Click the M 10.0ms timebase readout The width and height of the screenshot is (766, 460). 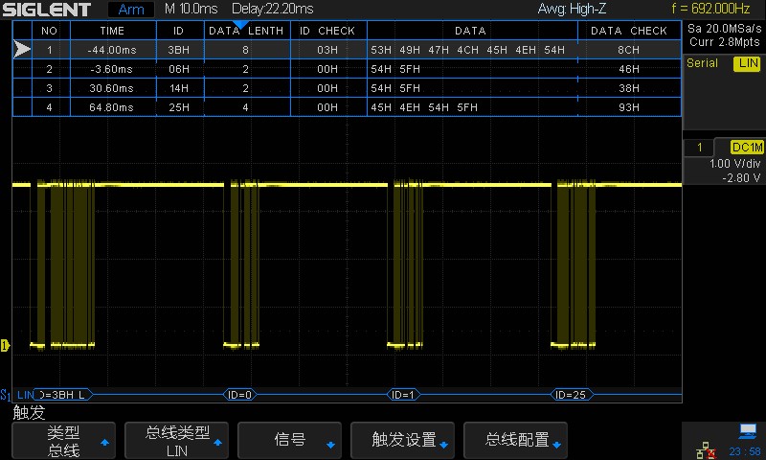pos(191,10)
